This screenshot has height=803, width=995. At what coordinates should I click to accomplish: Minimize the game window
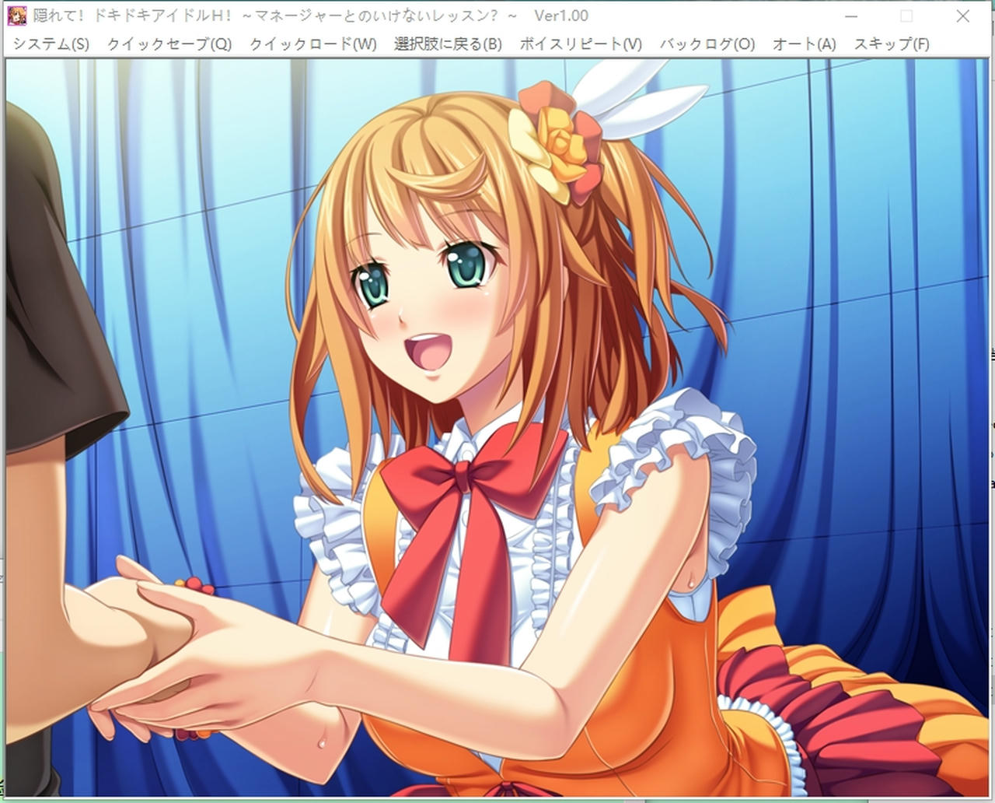pyautogui.click(x=850, y=16)
